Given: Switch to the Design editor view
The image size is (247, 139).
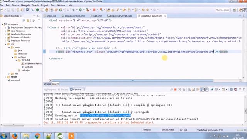Looking at the screenshot, I should (47, 84).
